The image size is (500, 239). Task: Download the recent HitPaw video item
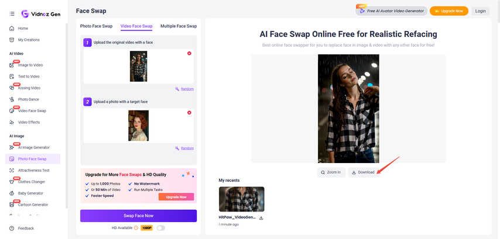coord(261,217)
